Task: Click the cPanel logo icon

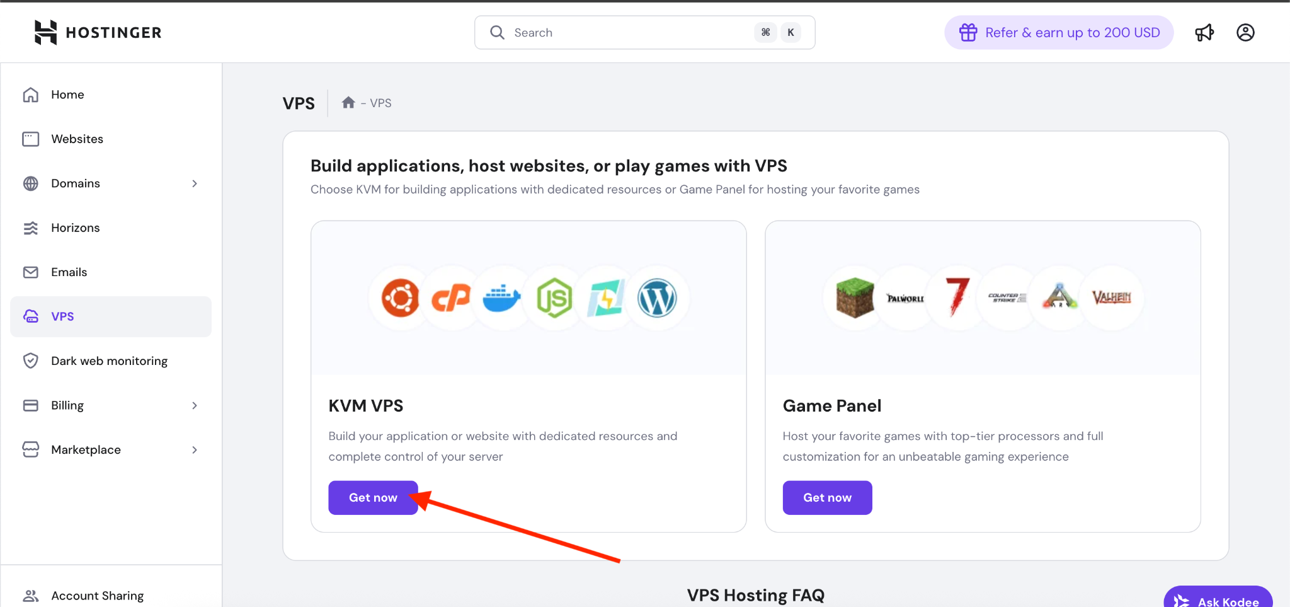Action: pos(451,298)
